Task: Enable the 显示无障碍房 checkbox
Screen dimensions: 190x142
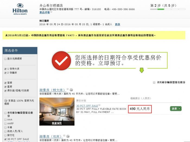Action: pos(5,59)
